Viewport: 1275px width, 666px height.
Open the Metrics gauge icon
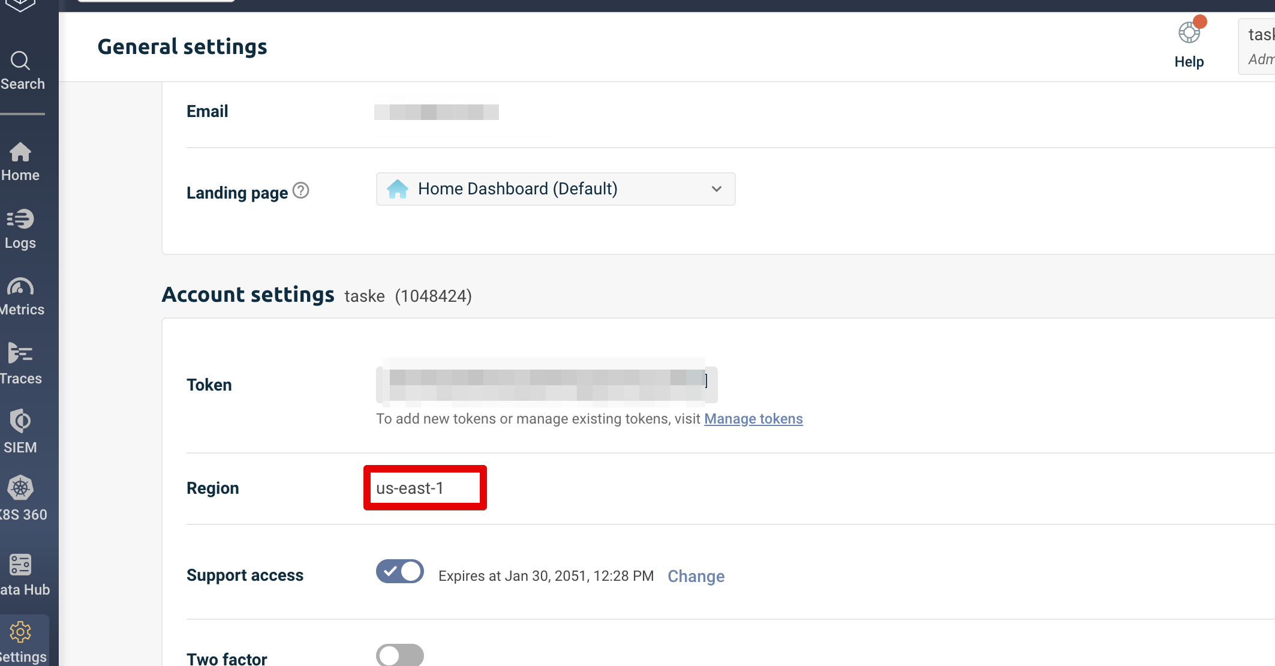[x=20, y=287]
